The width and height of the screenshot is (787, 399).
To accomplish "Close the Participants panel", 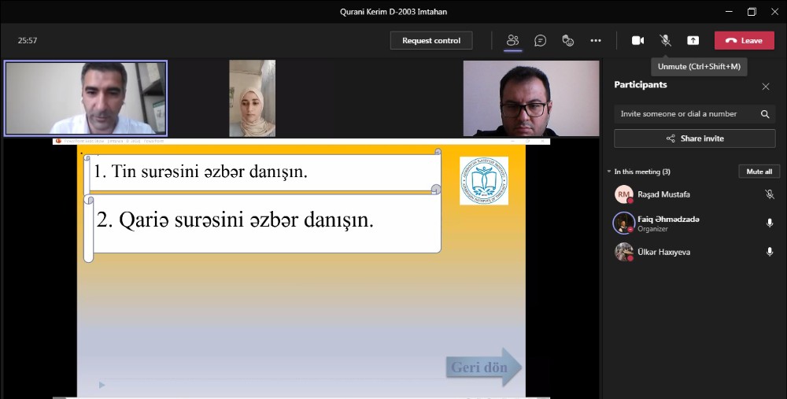I will pos(766,87).
